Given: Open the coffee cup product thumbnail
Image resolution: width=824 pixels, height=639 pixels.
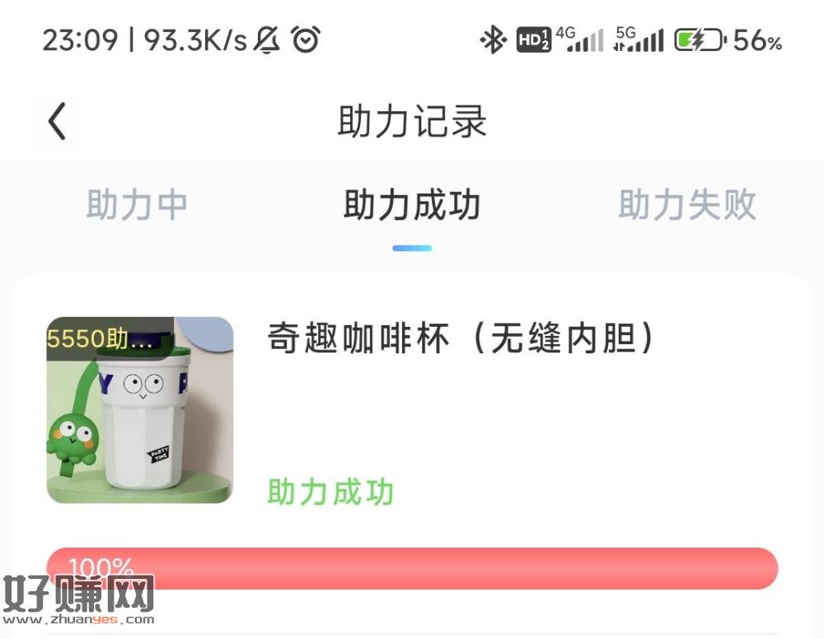Looking at the screenshot, I should coord(140,410).
